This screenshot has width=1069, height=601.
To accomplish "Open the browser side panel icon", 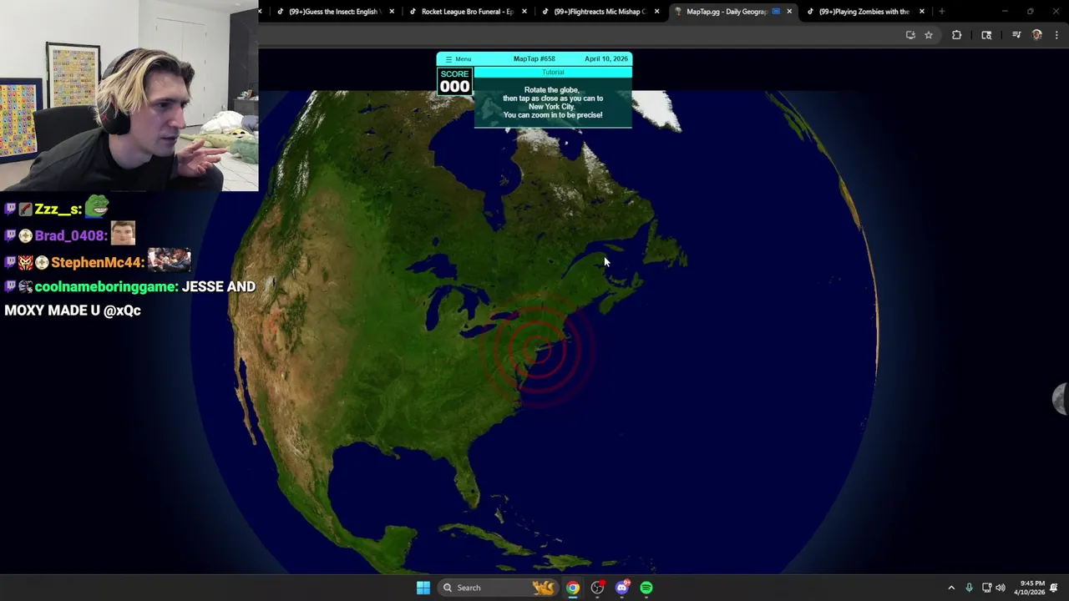I will (986, 35).
